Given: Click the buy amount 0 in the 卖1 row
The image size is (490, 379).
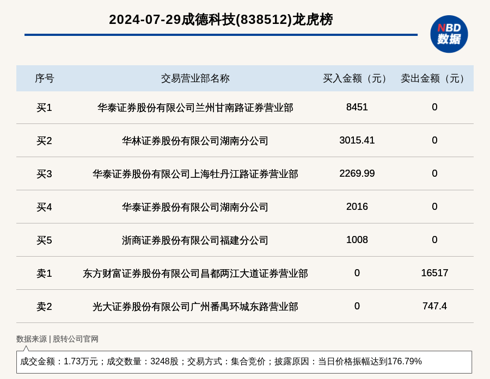Looking at the screenshot, I should 357,273.
